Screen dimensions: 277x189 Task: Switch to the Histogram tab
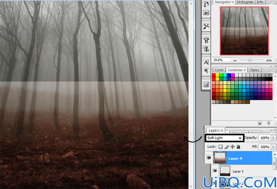(245, 2)
